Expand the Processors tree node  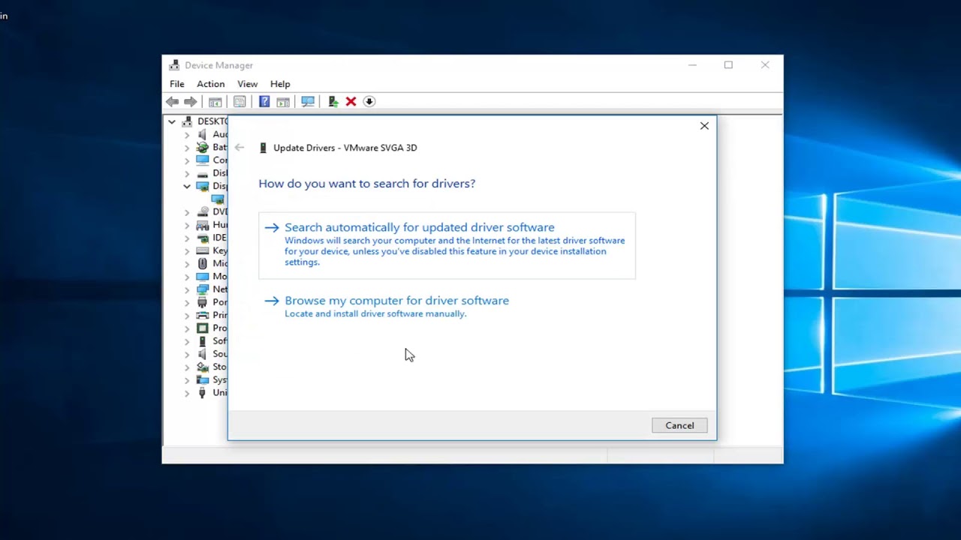click(187, 328)
